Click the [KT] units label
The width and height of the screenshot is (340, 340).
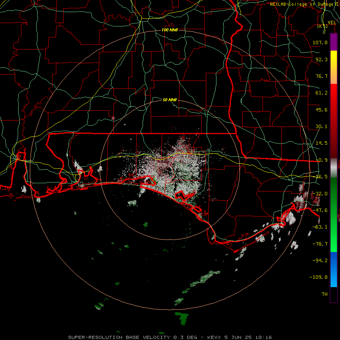click(322, 26)
